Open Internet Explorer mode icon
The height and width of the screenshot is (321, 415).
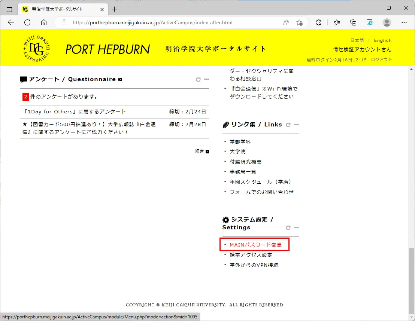pos(370,22)
